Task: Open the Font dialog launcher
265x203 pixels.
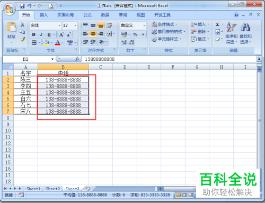Action: [76, 50]
